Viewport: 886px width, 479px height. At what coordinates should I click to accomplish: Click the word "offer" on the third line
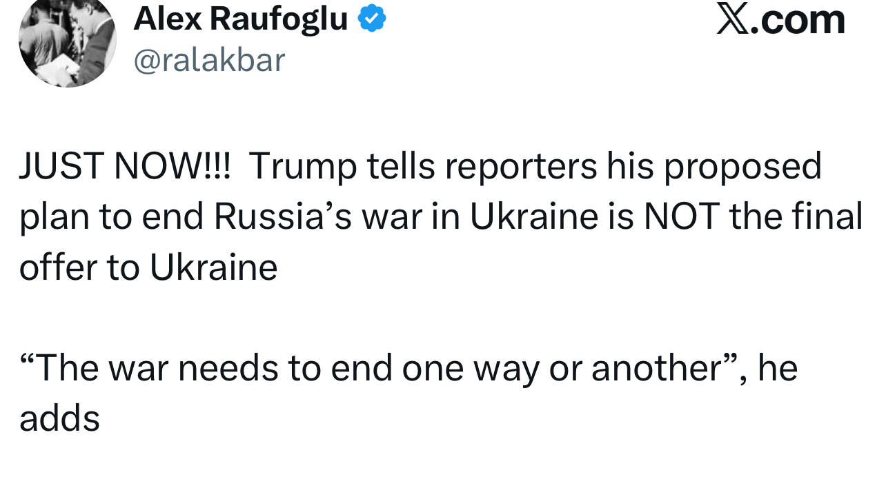point(58,267)
